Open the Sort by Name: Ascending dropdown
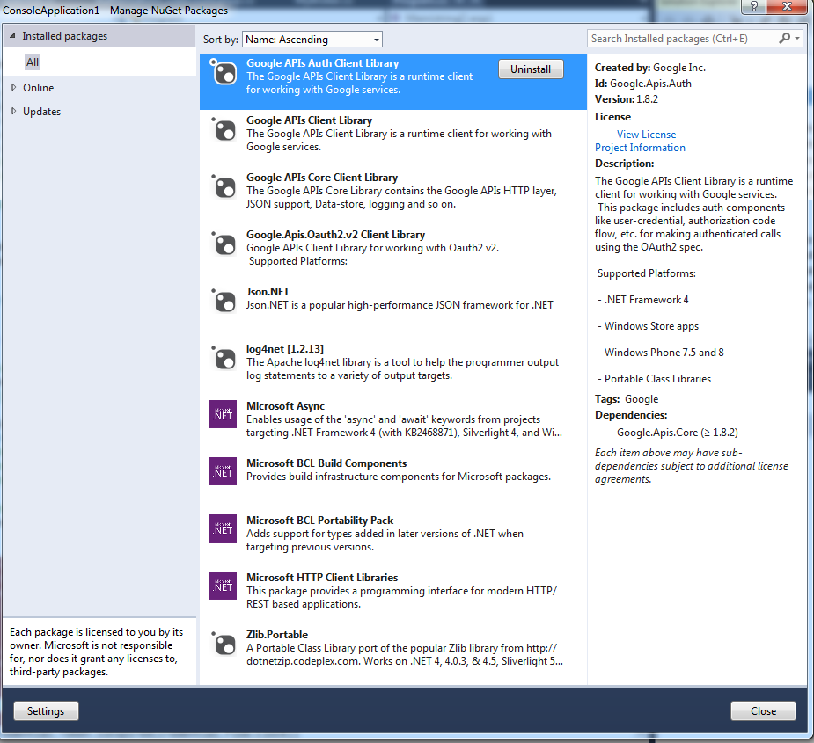This screenshot has width=814, height=743. tap(312, 40)
